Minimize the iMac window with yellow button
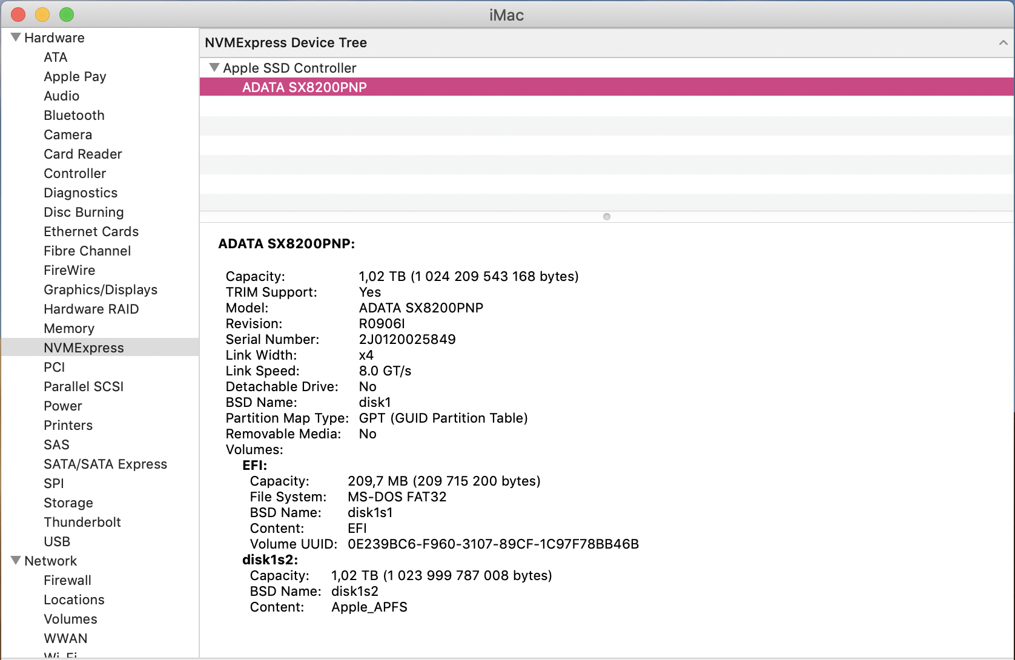This screenshot has width=1015, height=660. [x=42, y=15]
